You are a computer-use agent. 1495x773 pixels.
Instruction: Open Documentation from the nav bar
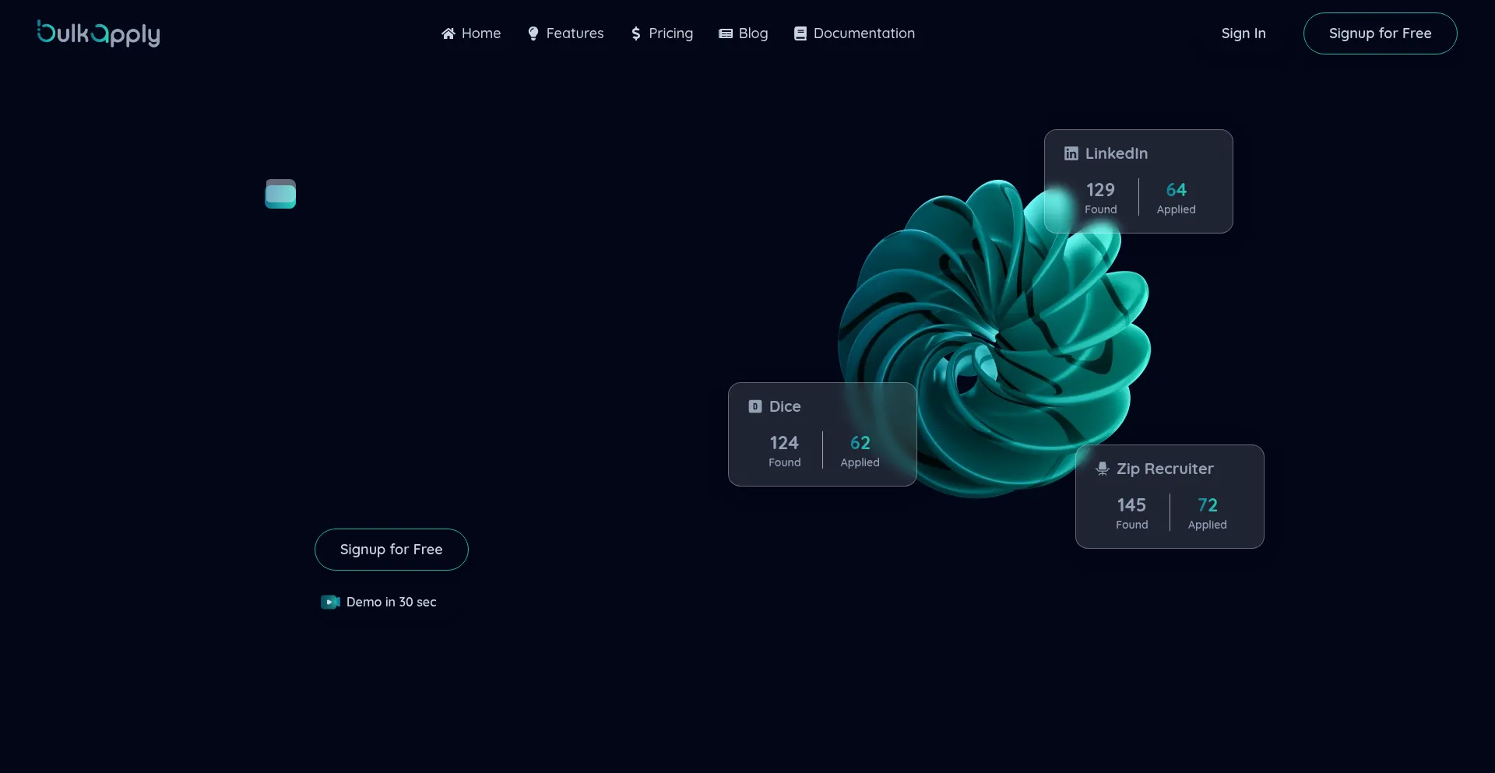click(864, 33)
